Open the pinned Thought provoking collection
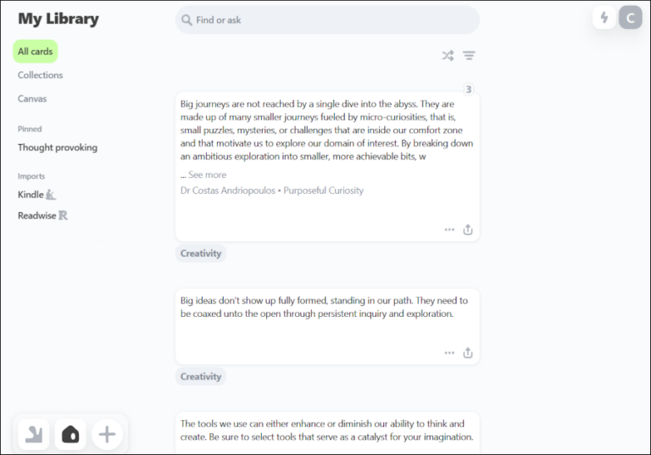 [58, 147]
